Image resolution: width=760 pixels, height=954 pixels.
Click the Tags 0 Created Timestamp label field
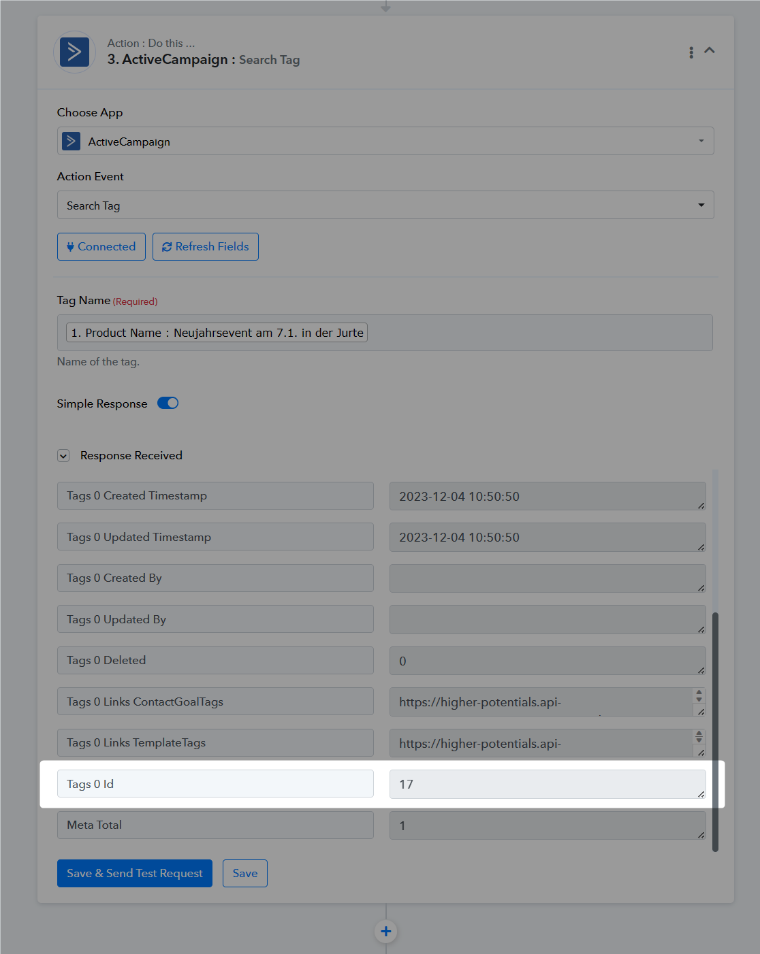(x=215, y=496)
